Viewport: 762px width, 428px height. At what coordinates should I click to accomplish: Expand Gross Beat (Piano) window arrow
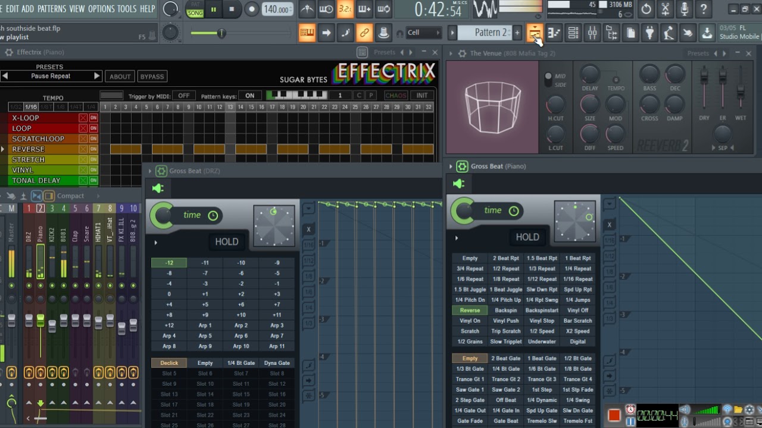point(451,166)
